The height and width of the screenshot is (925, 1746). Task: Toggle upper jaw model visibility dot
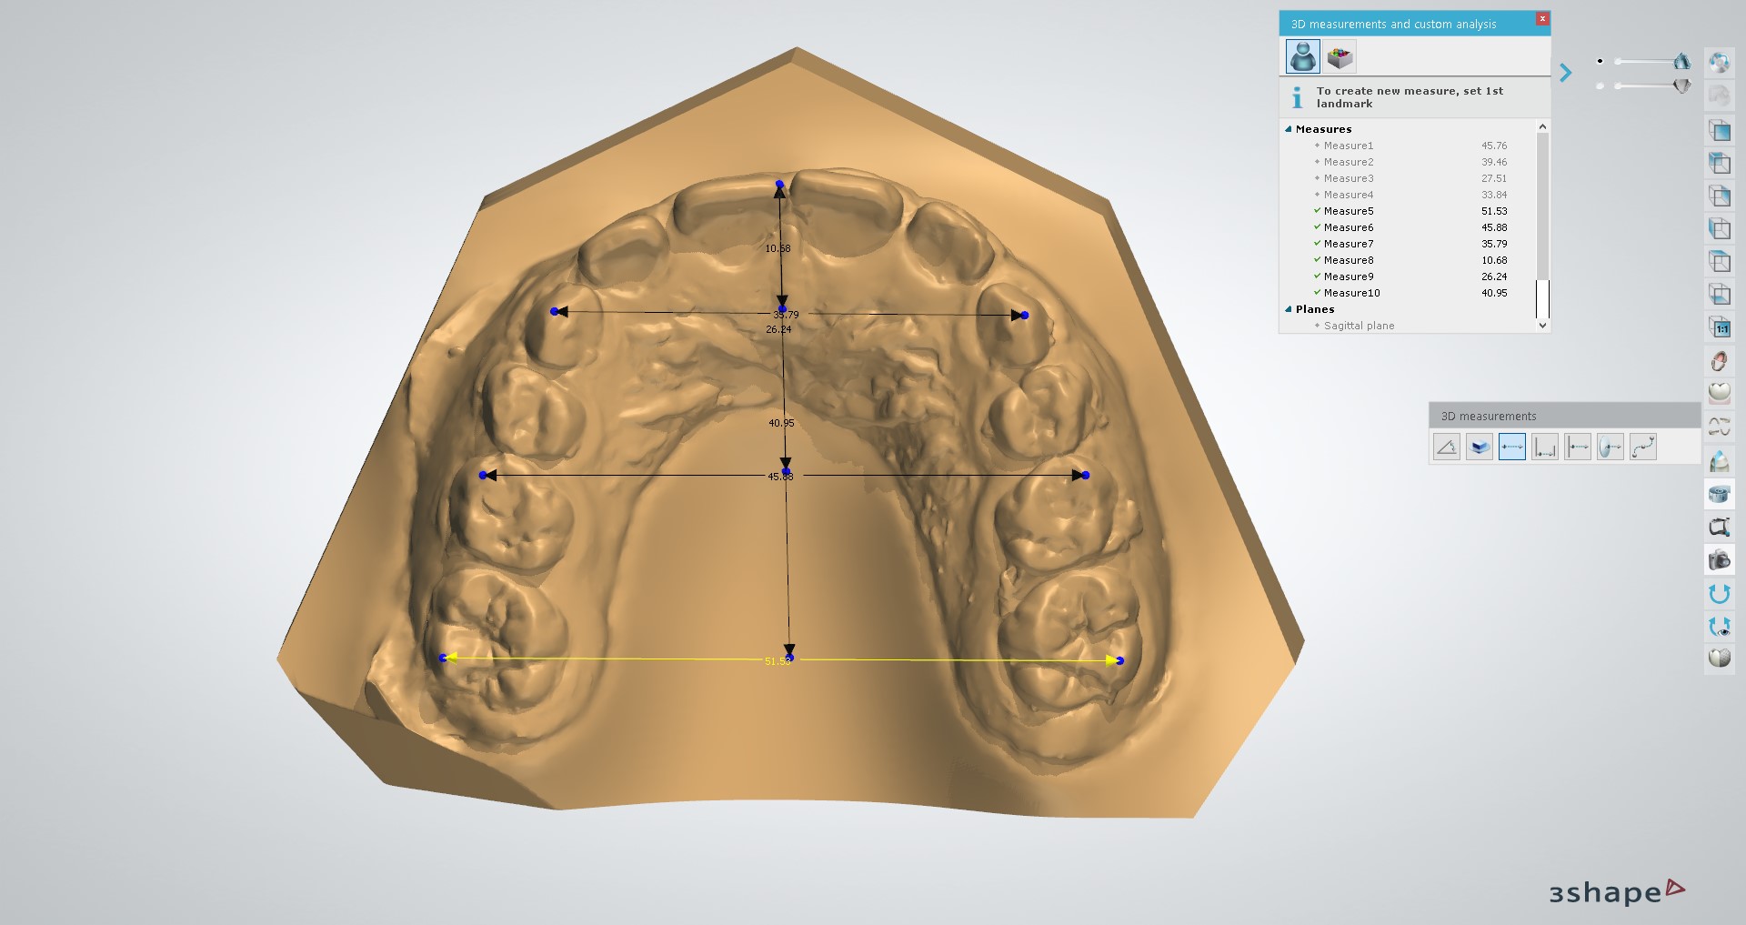[x=1600, y=61]
